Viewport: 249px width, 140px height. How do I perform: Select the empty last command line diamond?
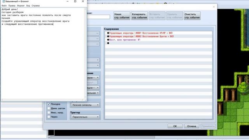point(108,43)
